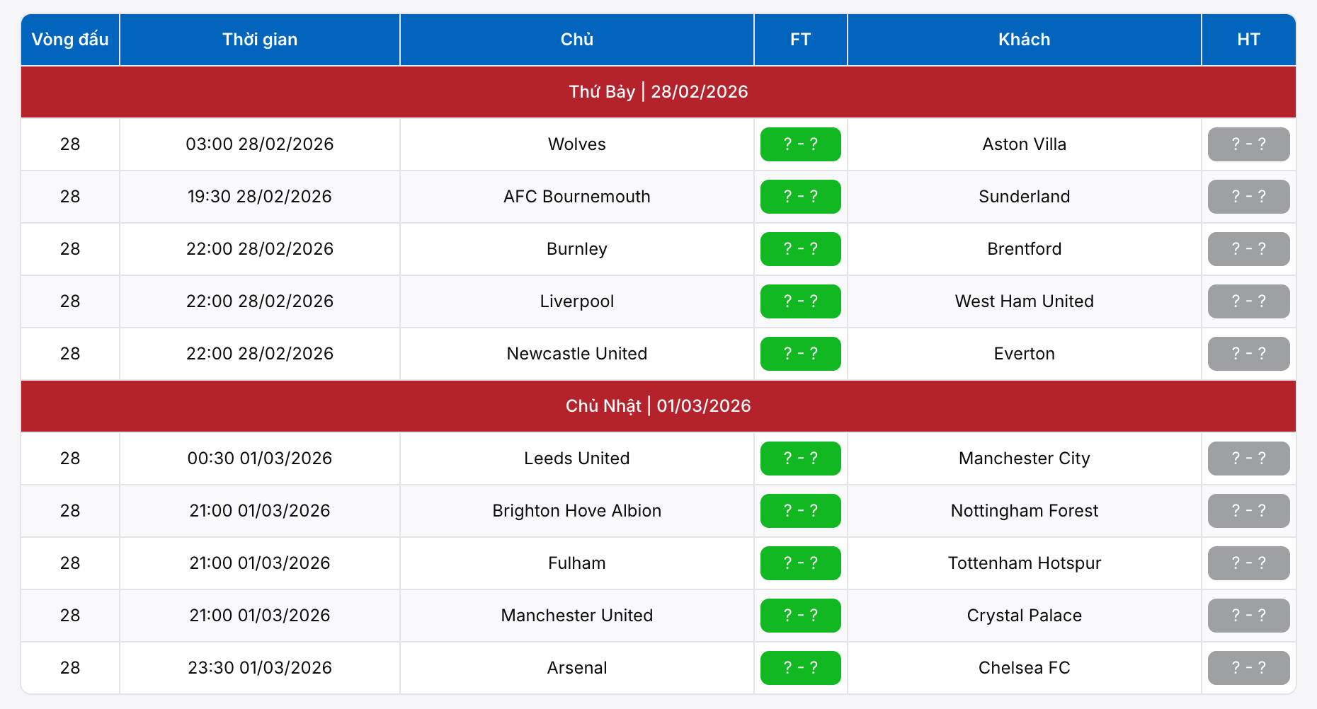
Task: Click the green FT score for Wolves match
Action: 800,144
